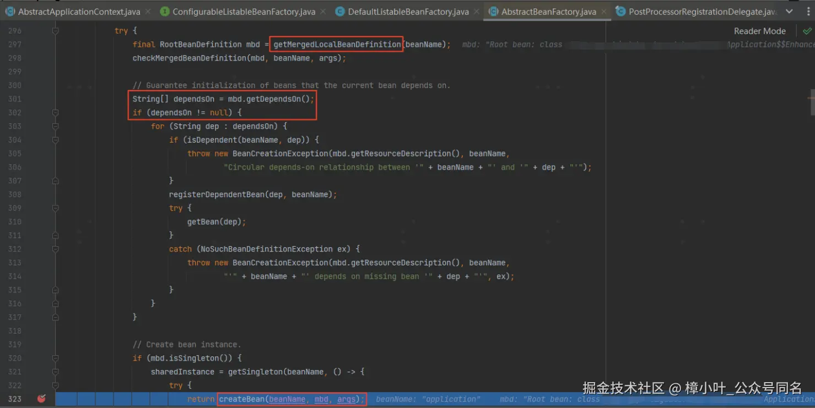This screenshot has width=815, height=408.
Task: Click line number 310 in the gutter
Action: (15, 222)
